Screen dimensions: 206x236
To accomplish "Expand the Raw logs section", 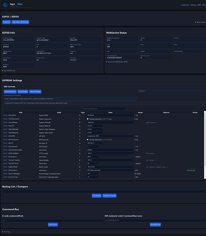I will pyautogui.click(x=6, y=232).
